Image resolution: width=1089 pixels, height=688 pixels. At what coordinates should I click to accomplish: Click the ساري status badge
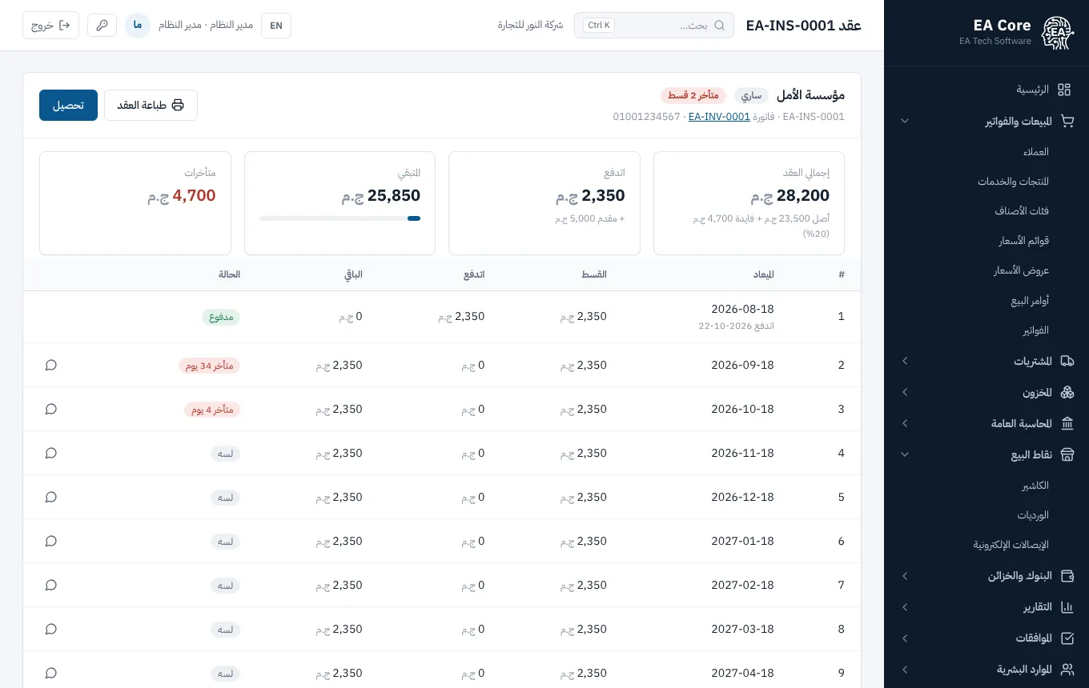[x=751, y=96]
